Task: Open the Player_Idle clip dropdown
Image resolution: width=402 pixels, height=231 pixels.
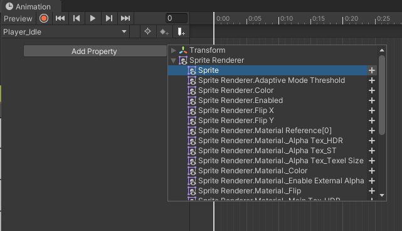Action: 65,32
